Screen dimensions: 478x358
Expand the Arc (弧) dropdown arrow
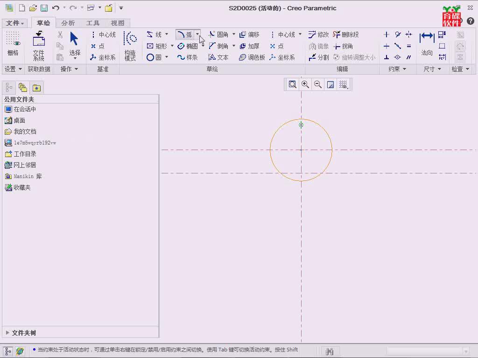[197, 34]
